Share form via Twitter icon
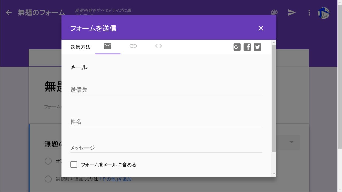This screenshot has height=192, width=342. point(257,47)
